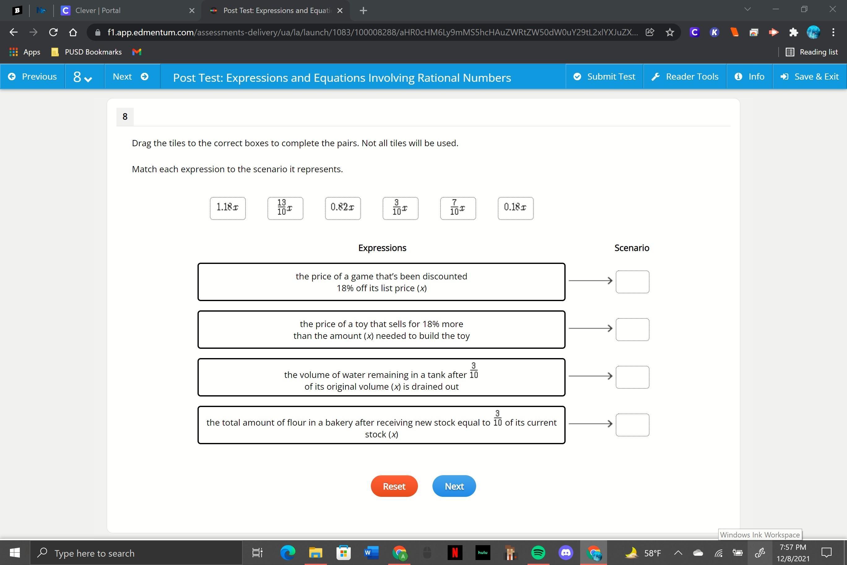Reload the page
This screenshot has height=565, width=847.
pos(53,33)
